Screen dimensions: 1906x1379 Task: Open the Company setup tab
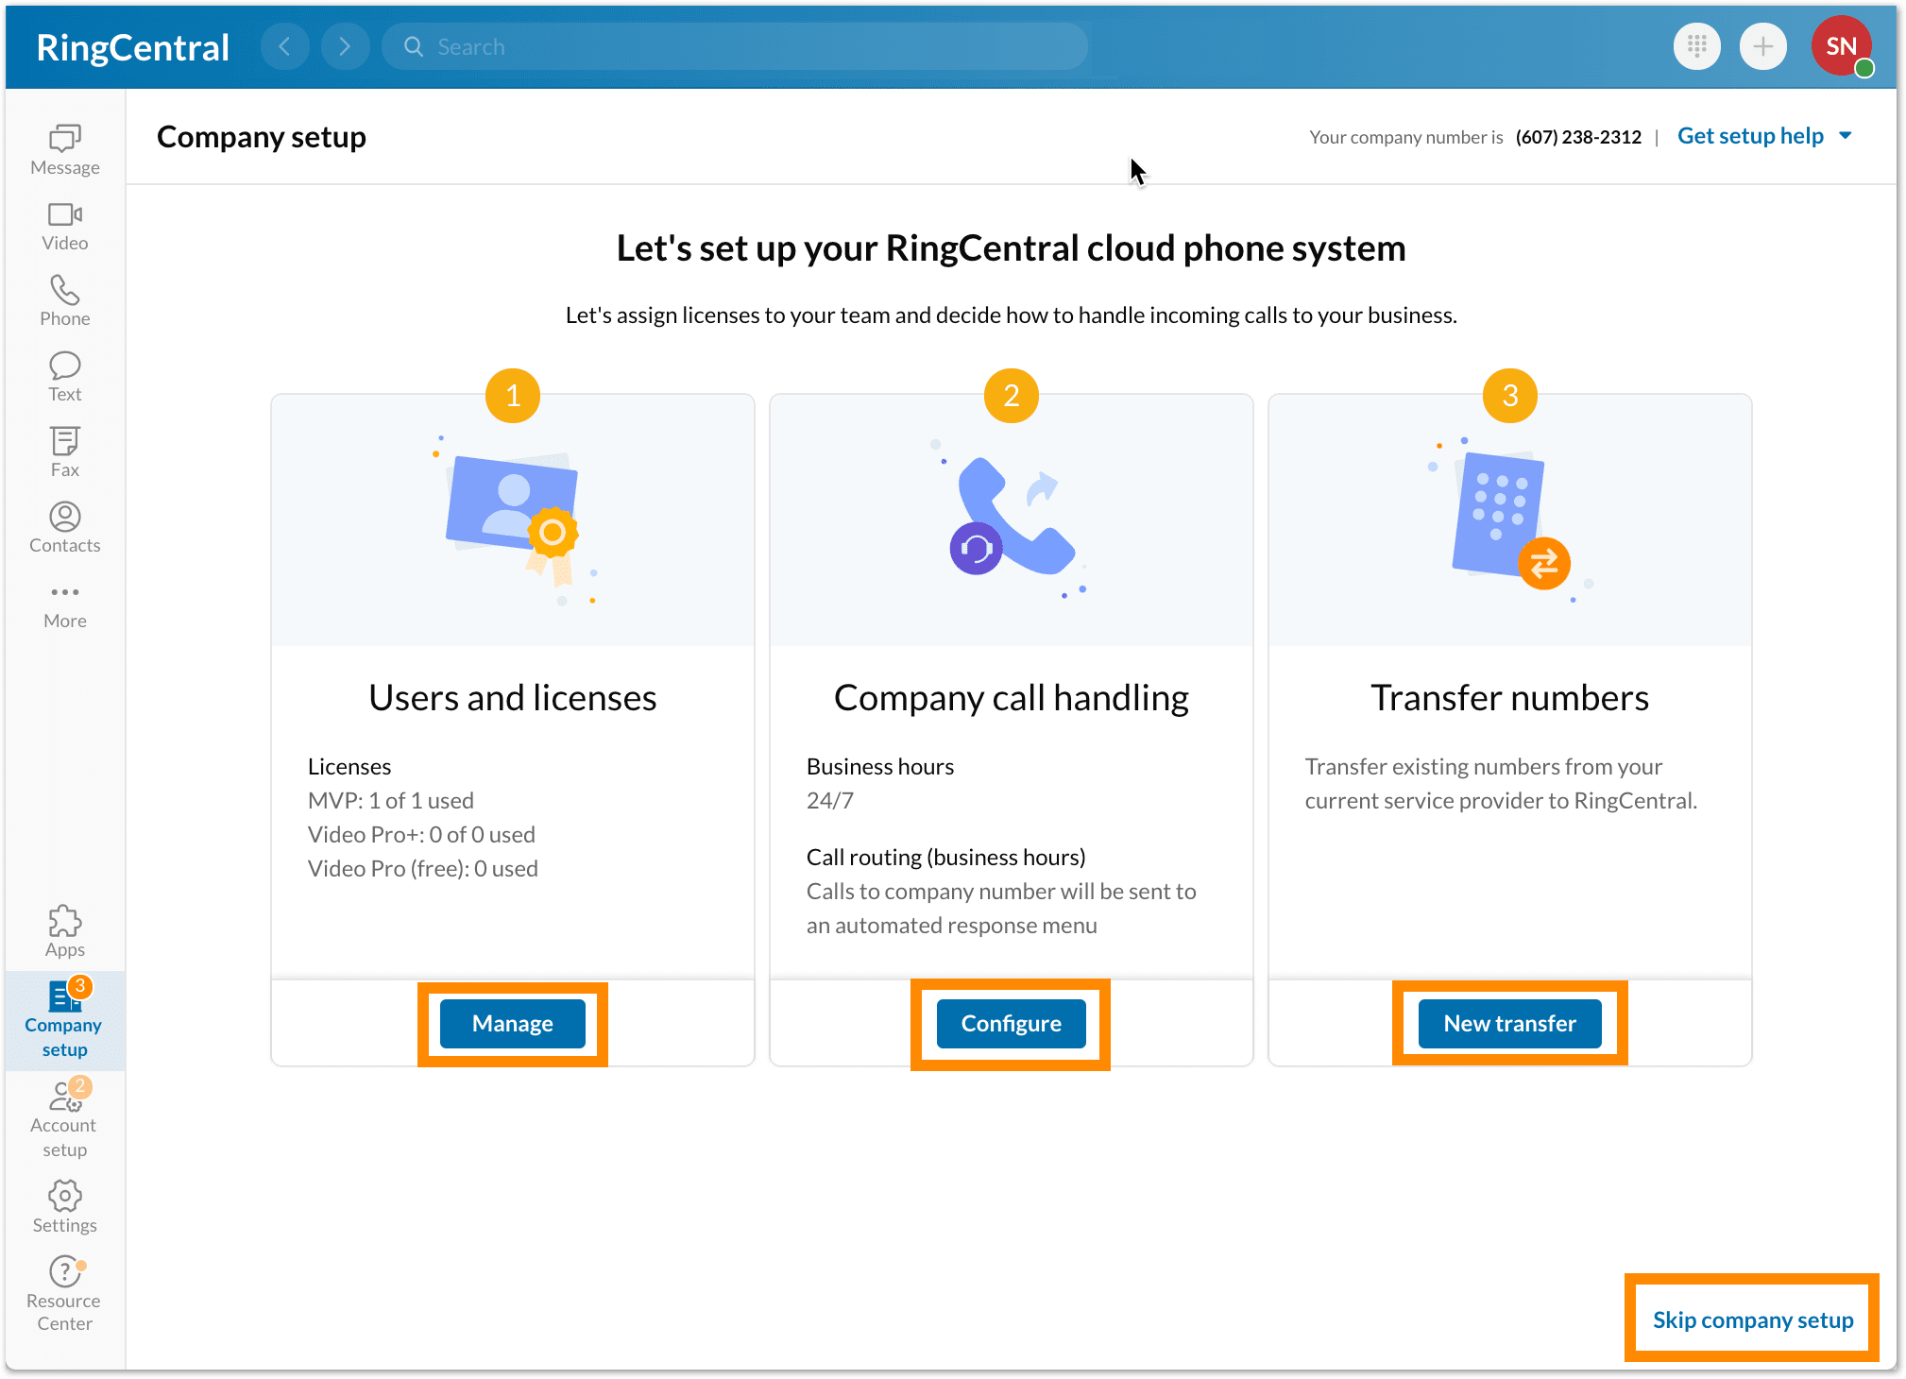tap(63, 1020)
